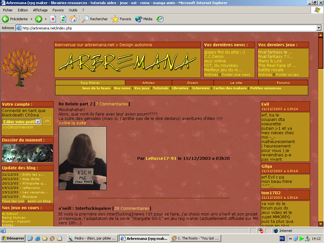Click the Show Desktop Quick Launch icon
324x243 pixels.
tap(30, 239)
